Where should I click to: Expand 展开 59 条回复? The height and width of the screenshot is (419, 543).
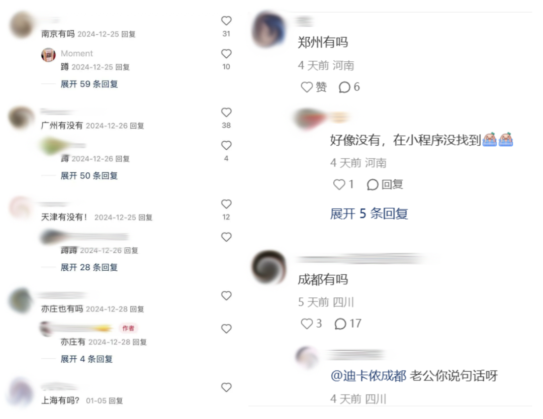[89, 84]
